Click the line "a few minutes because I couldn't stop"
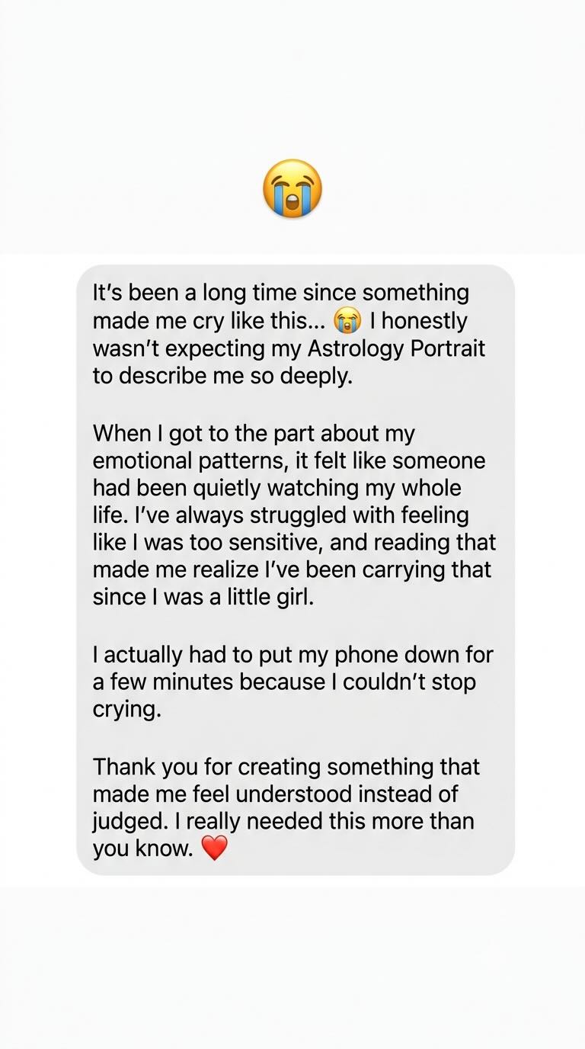Image resolution: width=585 pixels, height=1049 pixels. click(x=284, y=682)
